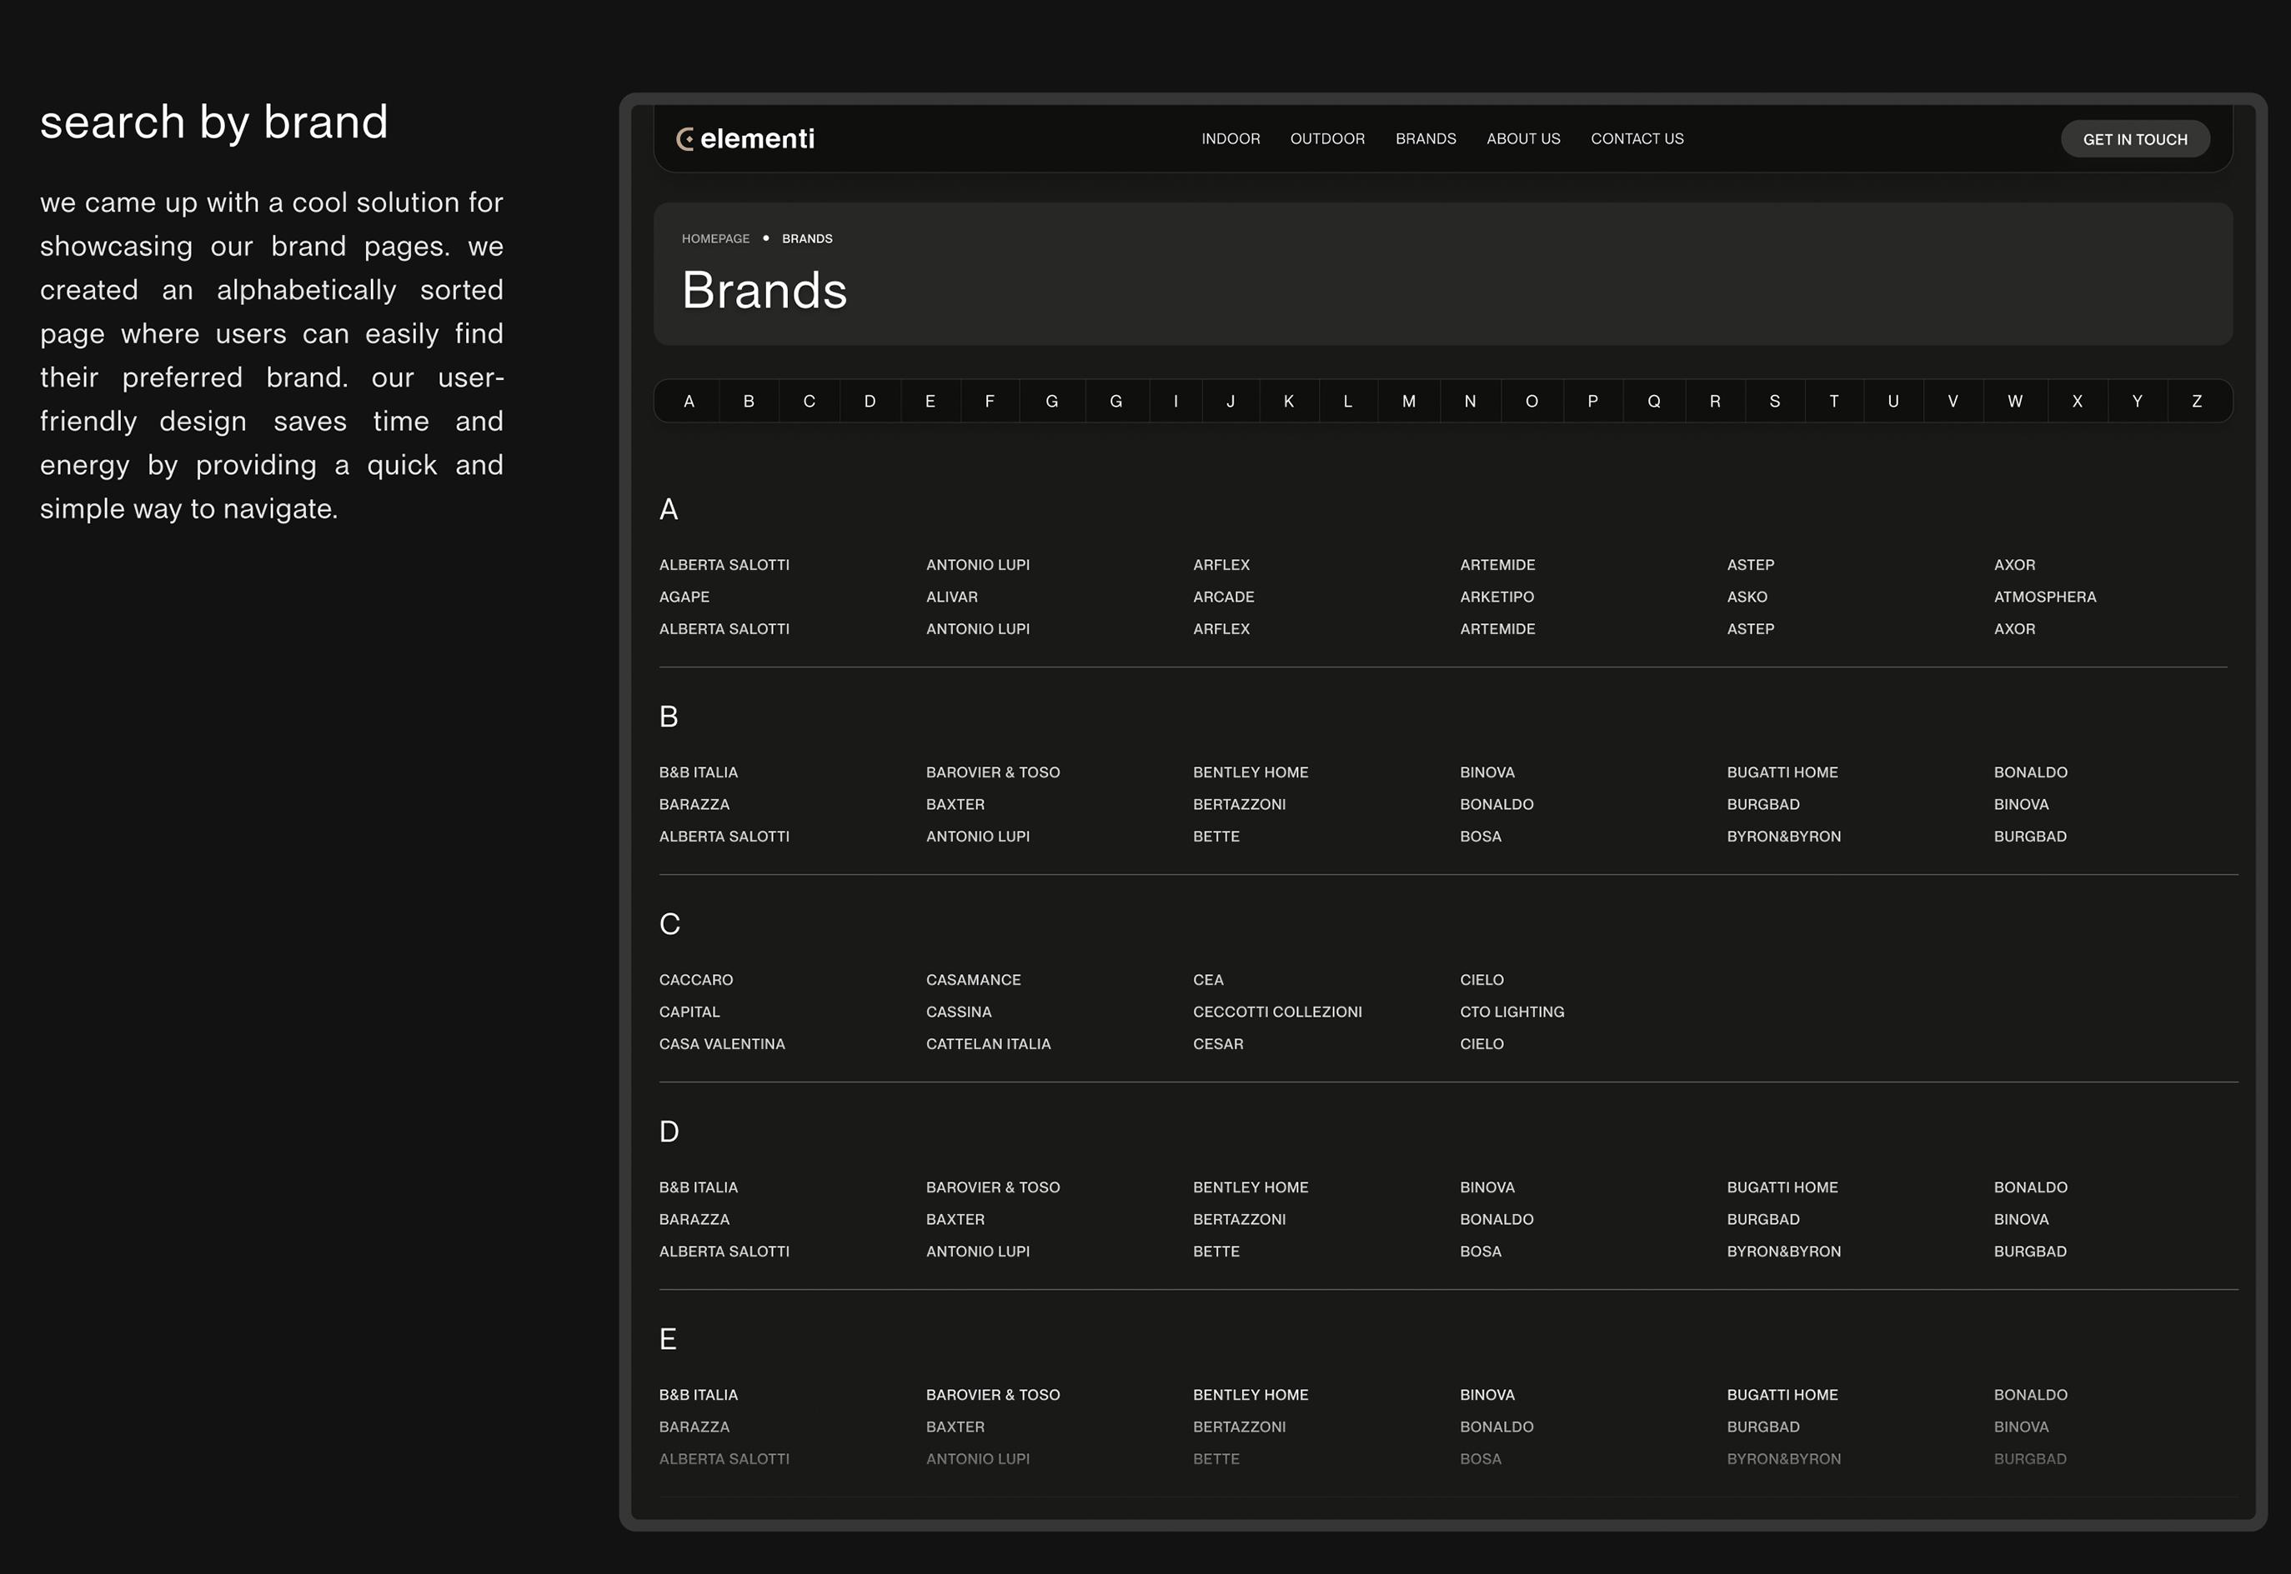The image size is (2291, 1574).
Task: Jump to letter S in alphabet bar
Action: tap(1774, 402)
